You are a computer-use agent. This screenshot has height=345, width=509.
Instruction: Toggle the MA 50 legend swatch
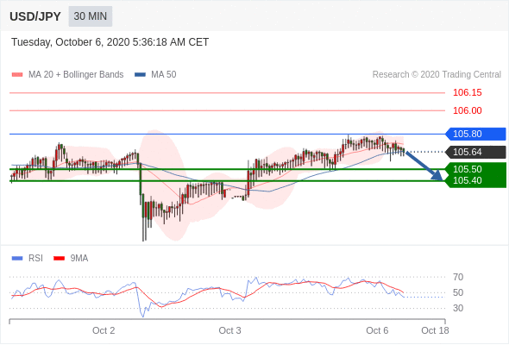tap(140, 75)
